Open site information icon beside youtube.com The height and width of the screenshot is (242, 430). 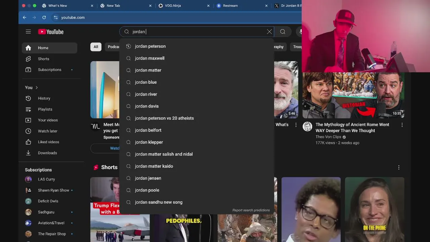tap(56, 17)
